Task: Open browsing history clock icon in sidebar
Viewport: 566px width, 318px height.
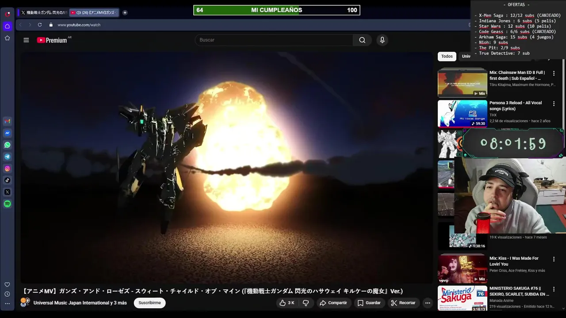Action: click(x=8, y=294)
